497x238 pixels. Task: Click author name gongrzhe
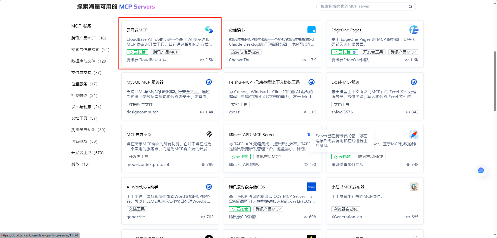pyautogui.click(x=136, y=217)
